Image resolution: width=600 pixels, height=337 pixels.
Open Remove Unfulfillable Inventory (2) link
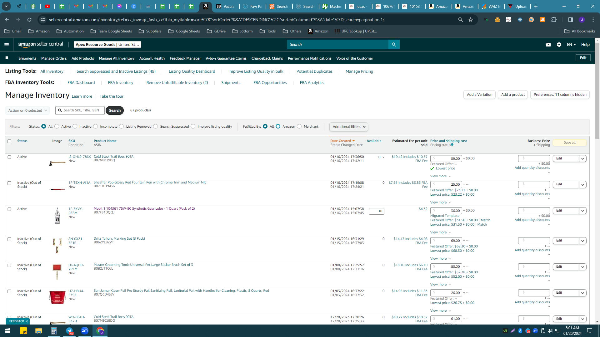[177, 83]
